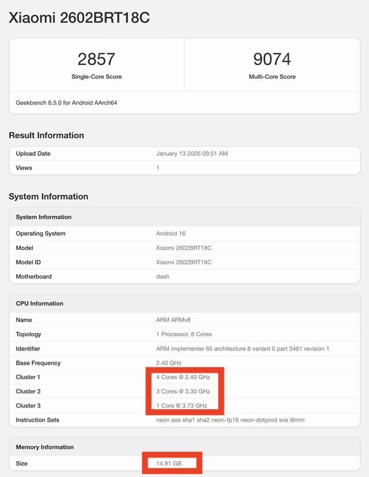
Task: Click the upload date January 13 2026 value
Action: [x=192, y=154]
